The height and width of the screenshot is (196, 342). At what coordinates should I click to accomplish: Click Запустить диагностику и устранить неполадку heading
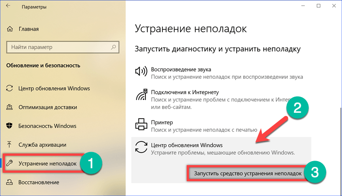tap(218, 49)
